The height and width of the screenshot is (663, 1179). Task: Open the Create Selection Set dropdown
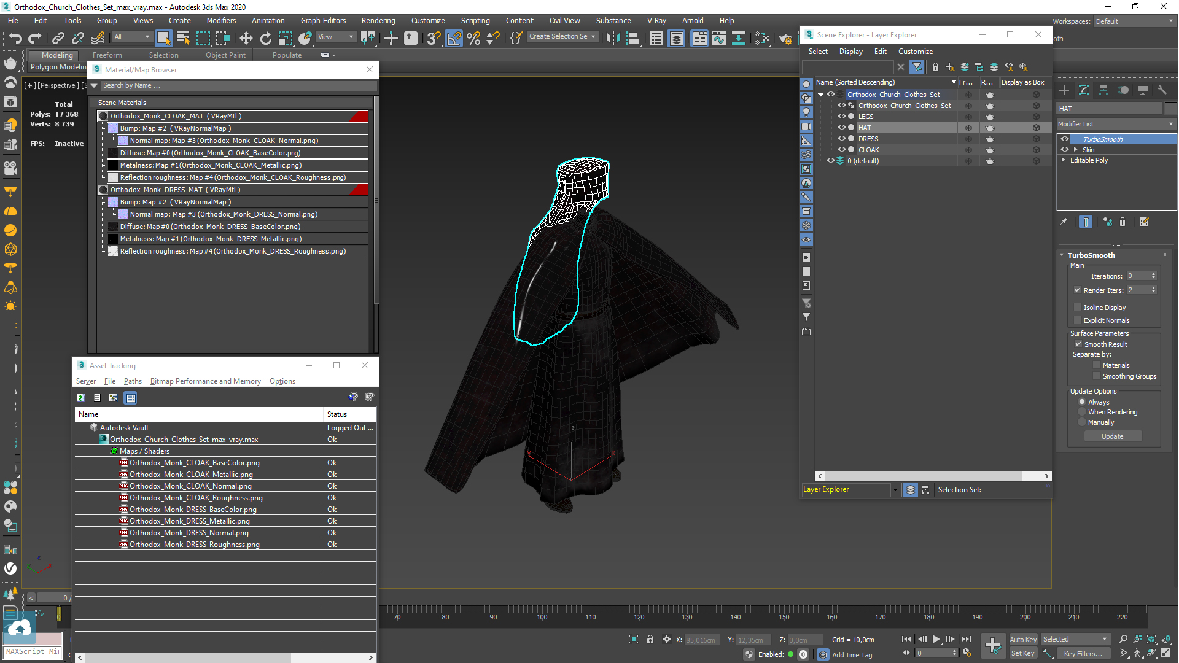[x=562, y=37]
